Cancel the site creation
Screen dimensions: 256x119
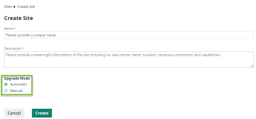pyautogui.click(x=14, y=113)
